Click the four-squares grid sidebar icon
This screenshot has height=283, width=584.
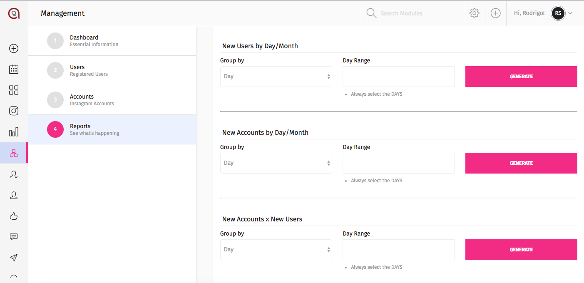click(14, 90)
